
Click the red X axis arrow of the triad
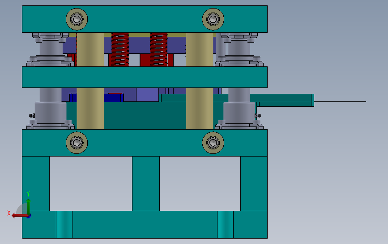pos(19,216)
